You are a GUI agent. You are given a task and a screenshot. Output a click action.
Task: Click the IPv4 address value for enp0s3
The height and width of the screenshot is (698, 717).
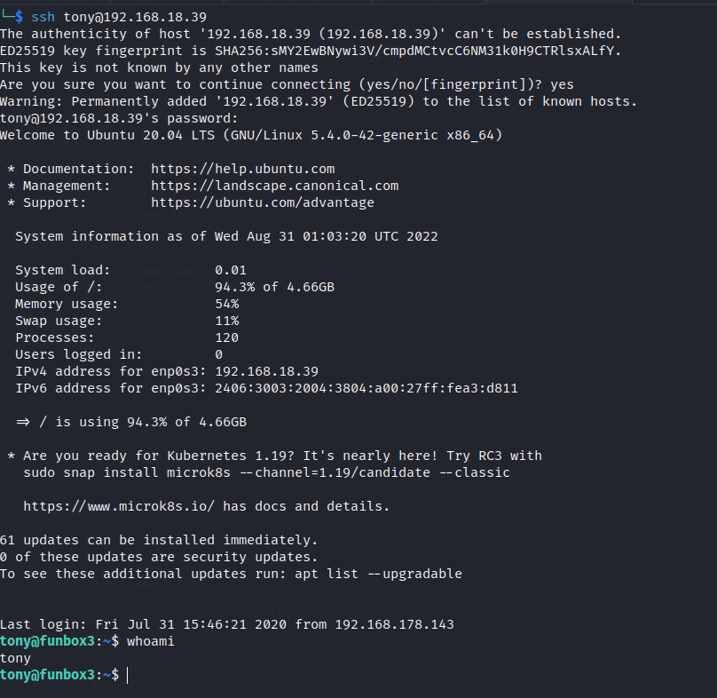coord(266,371)
